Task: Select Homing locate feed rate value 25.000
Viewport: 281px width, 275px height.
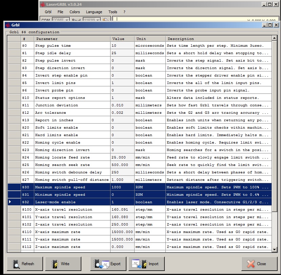Action: (122, 157)
